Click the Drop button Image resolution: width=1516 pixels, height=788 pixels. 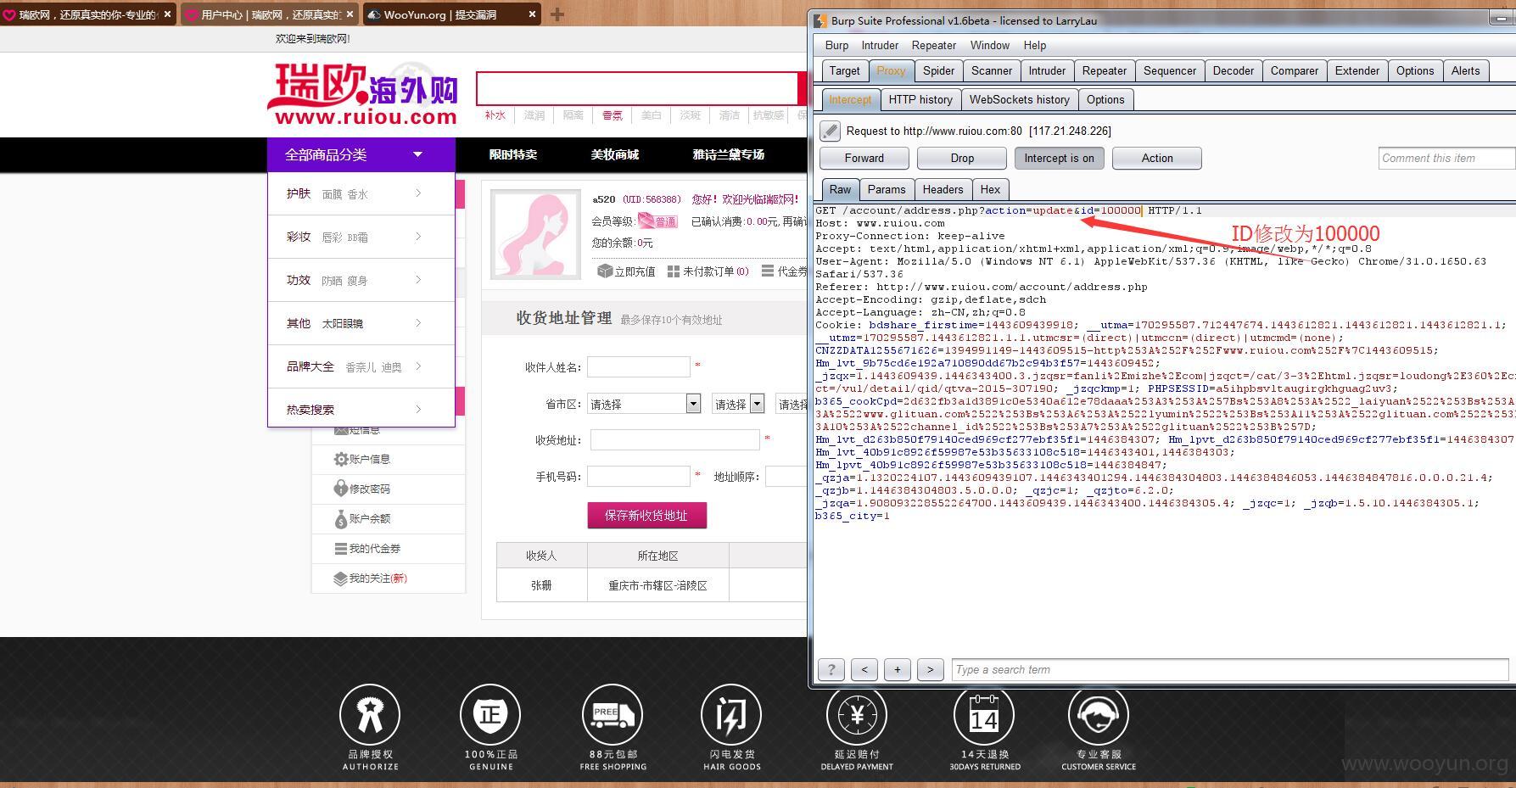point(962,159)
